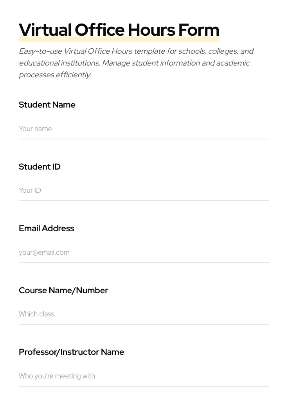Click the "Your name" placeholder text
Viewport: 288px width, 402px height.
[x=35, y=129]
